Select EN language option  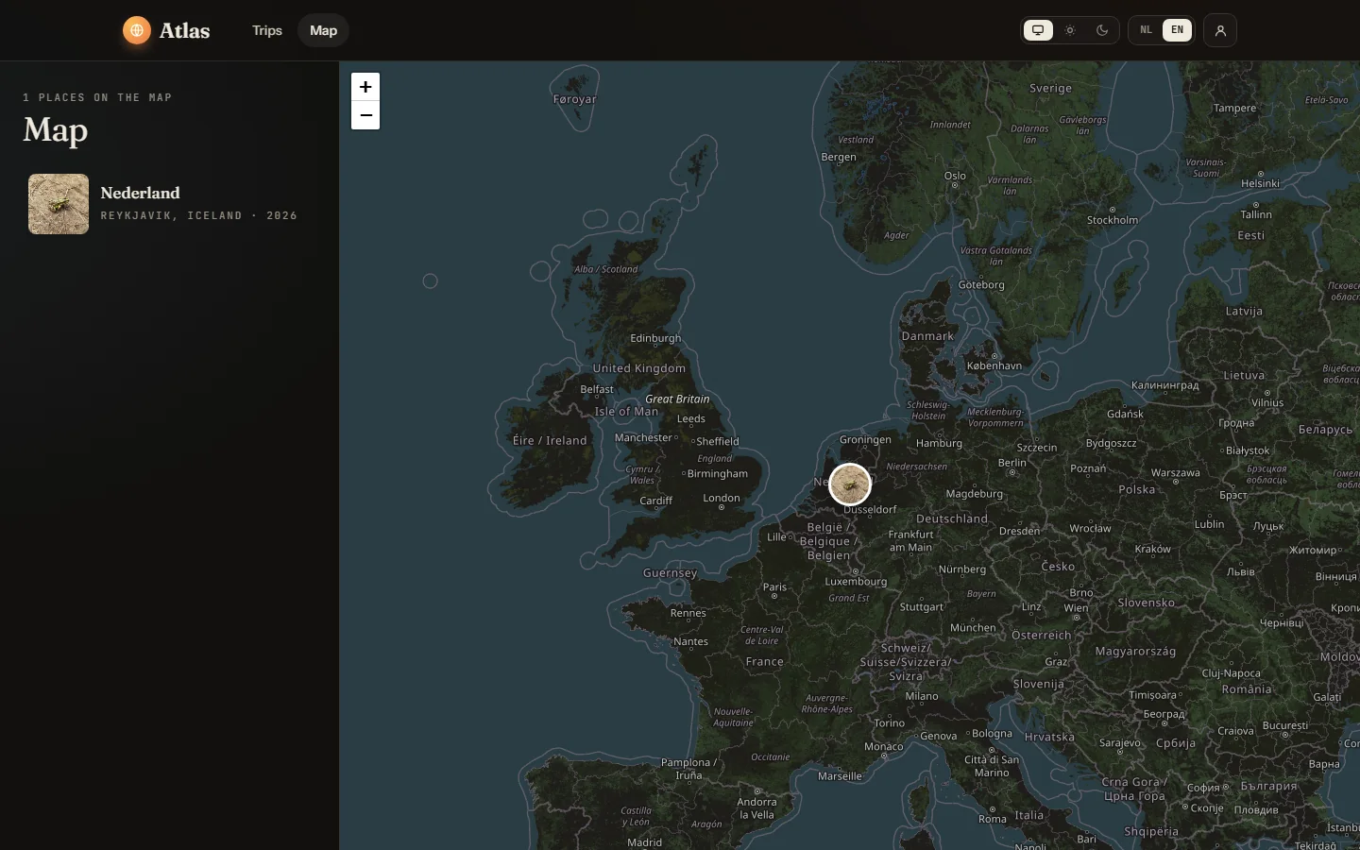pos(1177,30)
